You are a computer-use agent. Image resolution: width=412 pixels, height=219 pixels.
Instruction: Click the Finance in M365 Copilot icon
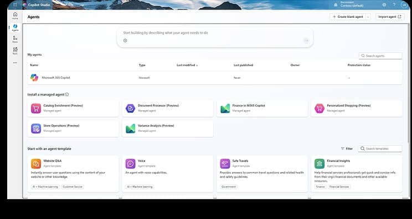pyautogui.click(x=225, y=108)
